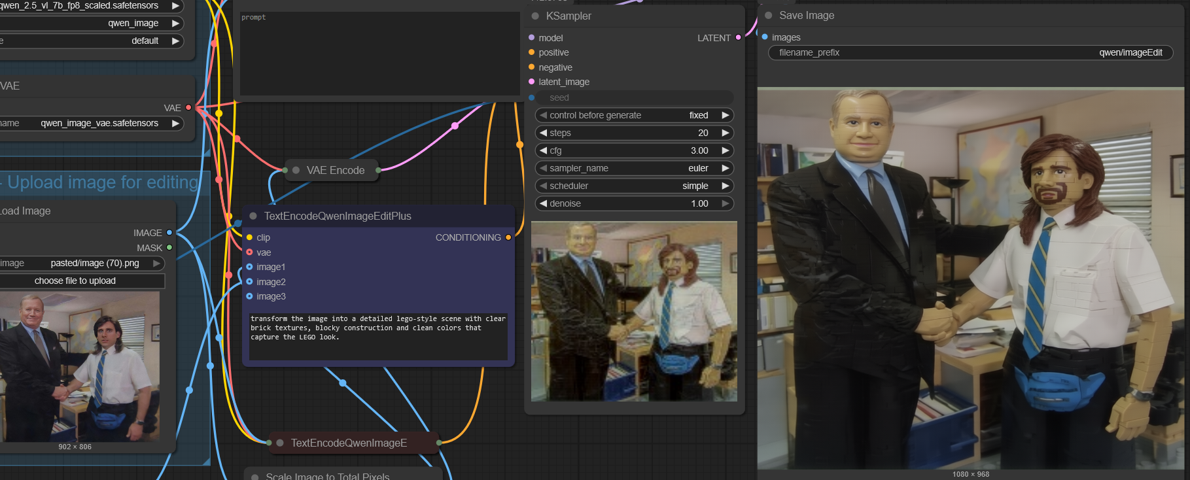Viewport: 1190px width, 480px height.
Task: Select next scheduler option
Action: 725,186
